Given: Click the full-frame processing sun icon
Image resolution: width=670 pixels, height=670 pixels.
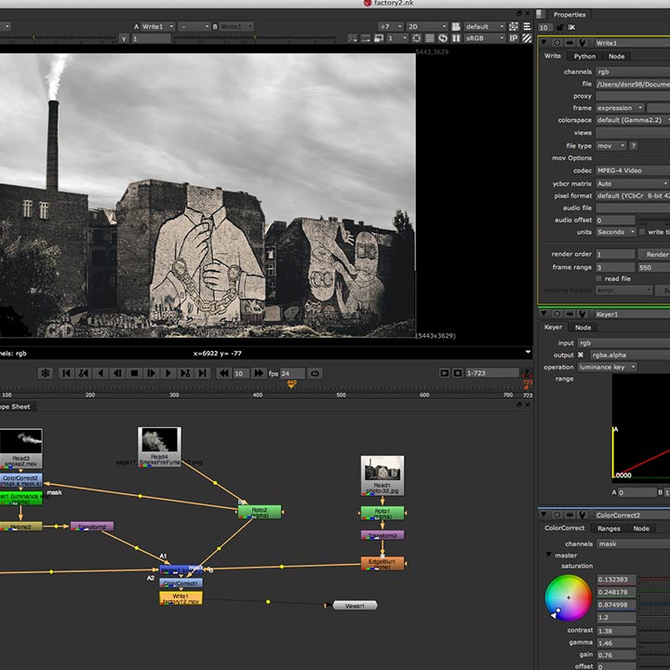Looking at the screenshot, I should click(417, 38).
